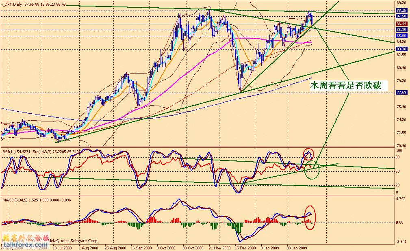The image size is (410, 251).
Task: Select the 85.80 price level label
Action: [401, 30]
